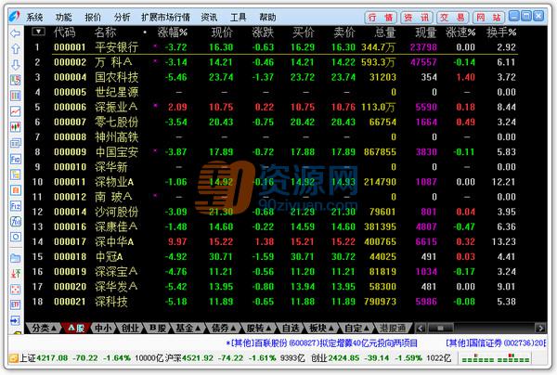This screenshot has width=557, height=375.
Task: Open the 资讯 menu in menu bar
Action: (x=209, y=18)
